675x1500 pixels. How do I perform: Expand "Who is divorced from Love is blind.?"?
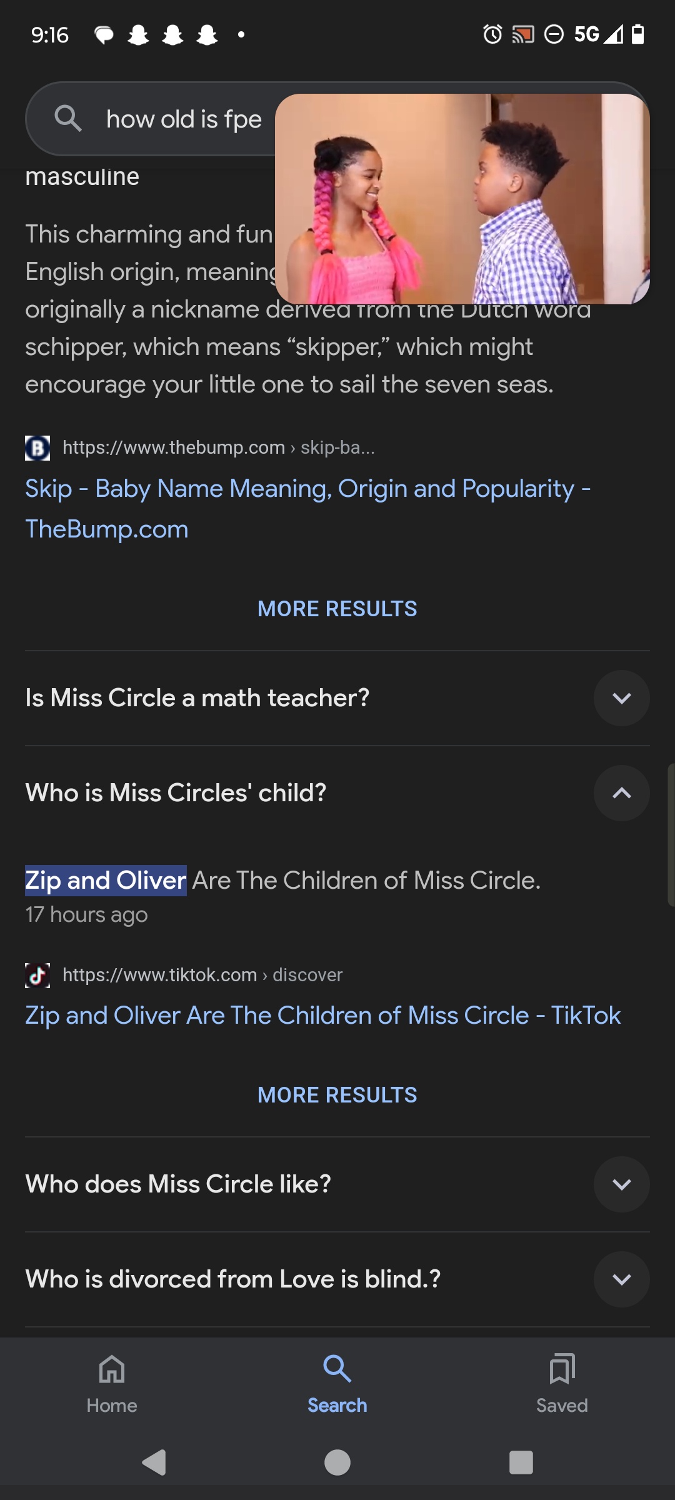click(x=621, y=1279)
